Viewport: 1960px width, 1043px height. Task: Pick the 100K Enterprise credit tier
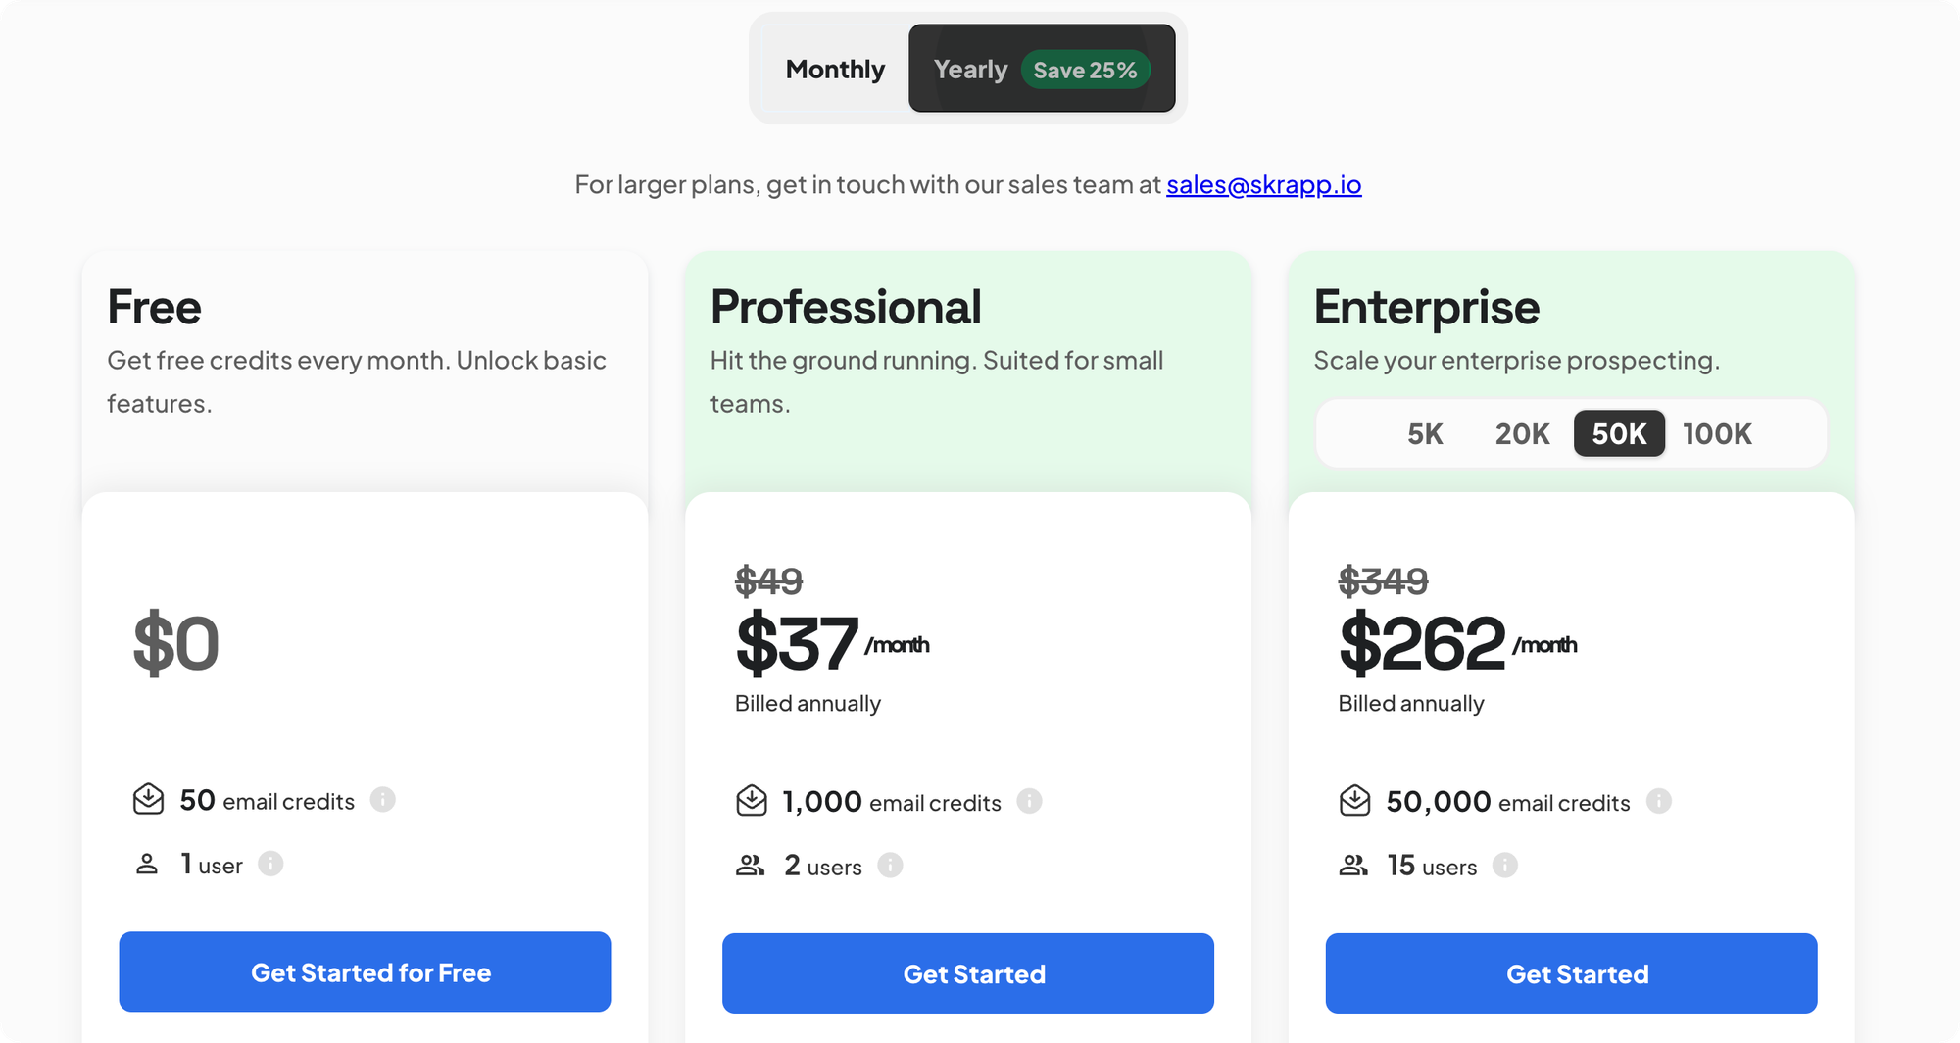1717,433
